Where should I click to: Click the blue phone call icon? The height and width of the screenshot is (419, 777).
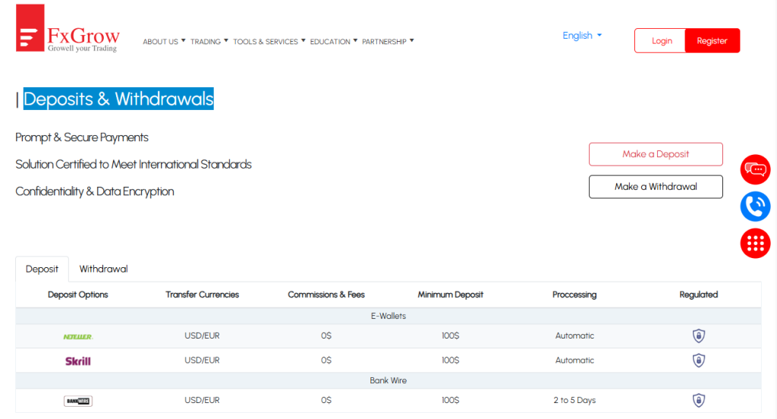[x=755, y=206]
